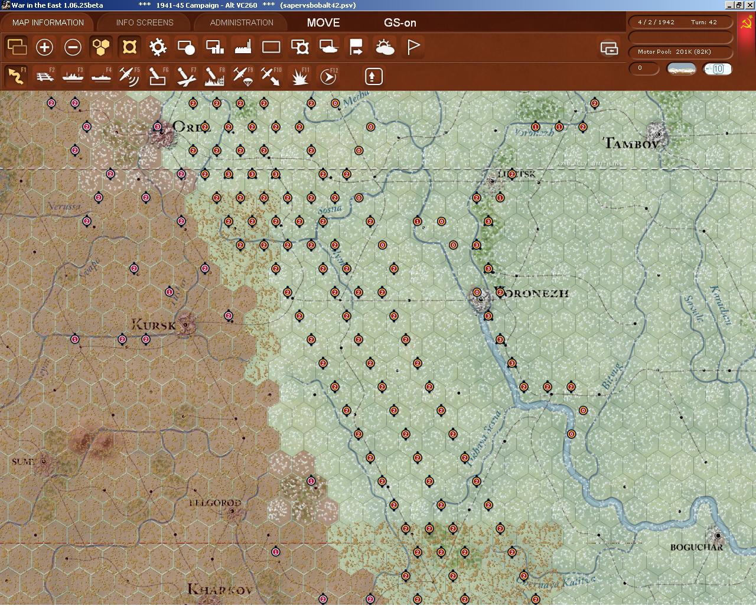The height and width of the screenshot is (612, 756).
Task: Click the GS-on status label
Action: tap(400, 23)
